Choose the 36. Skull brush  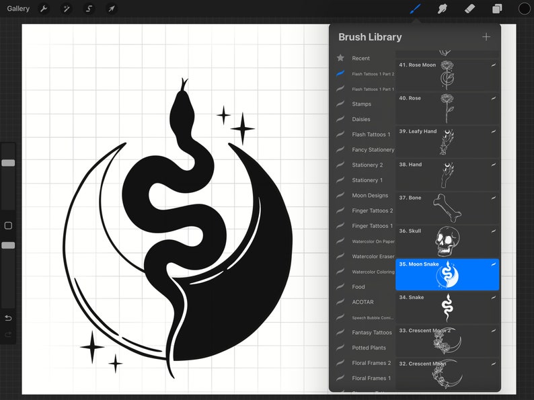coord(447,241)
